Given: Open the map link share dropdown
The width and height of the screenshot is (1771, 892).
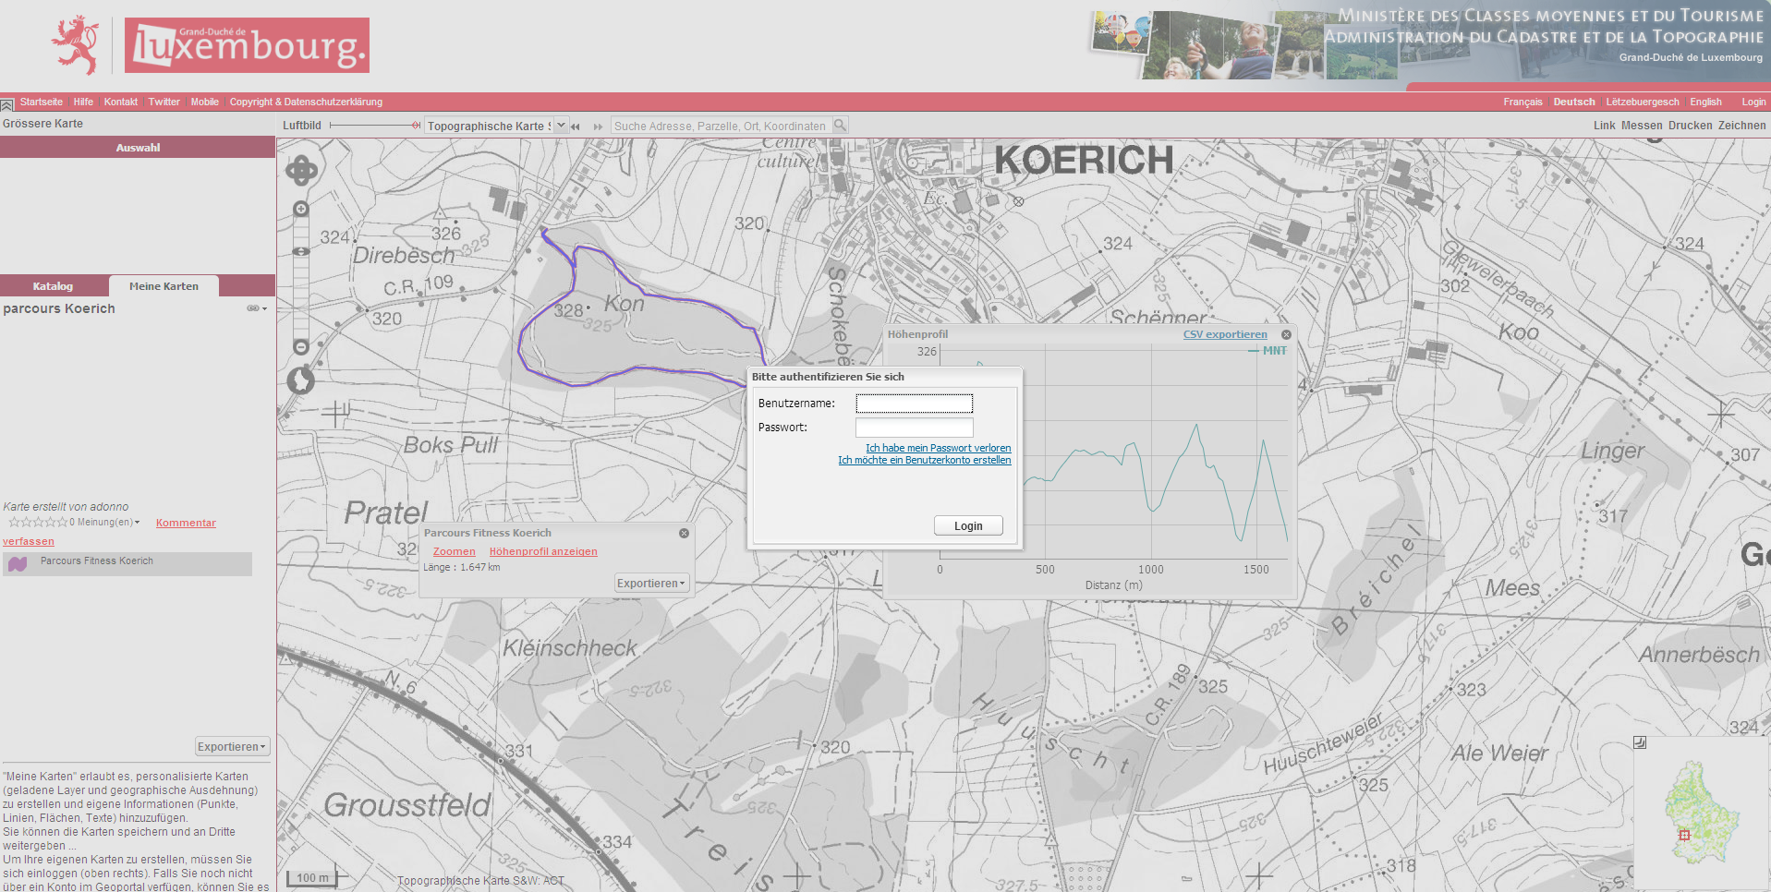Looking at the screenshot, I should [x=257, y=308].
